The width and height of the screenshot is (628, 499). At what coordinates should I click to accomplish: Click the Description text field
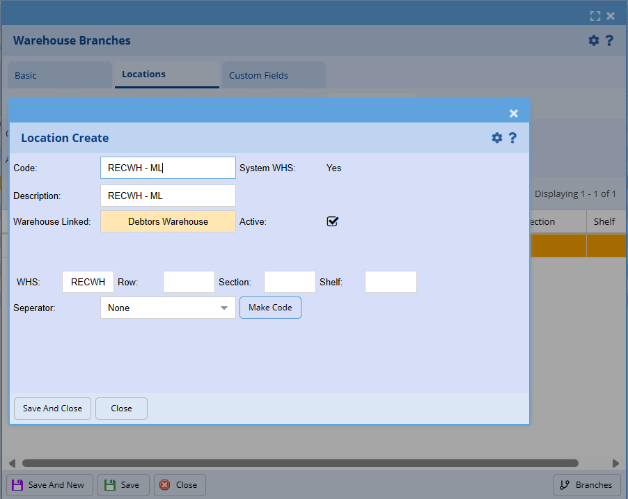click(x=168, y=196)
